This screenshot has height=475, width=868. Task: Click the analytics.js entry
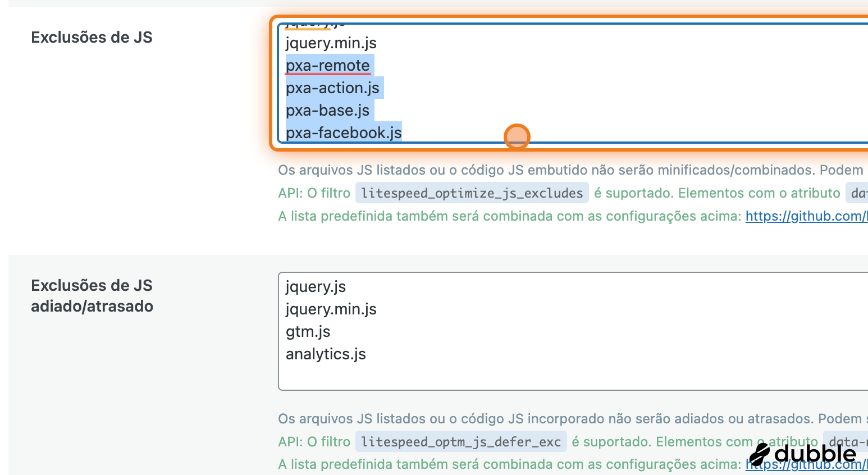[326, 354]
